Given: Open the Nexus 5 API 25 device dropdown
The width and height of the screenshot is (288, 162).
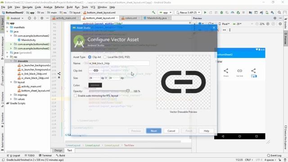Looking at the screenshot, I should click(188, 13).
